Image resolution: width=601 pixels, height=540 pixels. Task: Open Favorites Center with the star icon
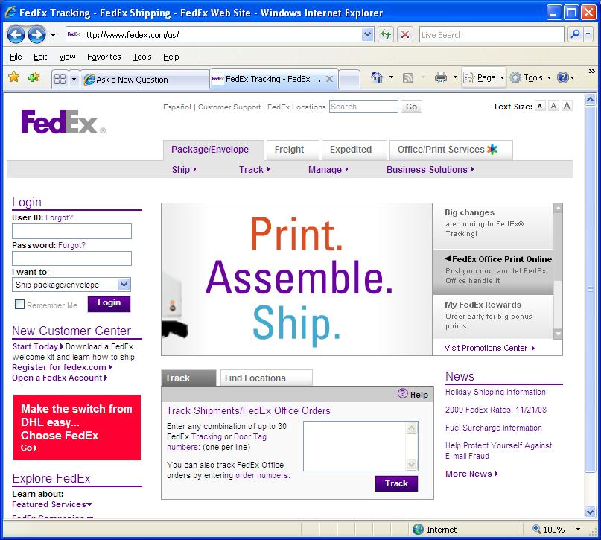13,77
